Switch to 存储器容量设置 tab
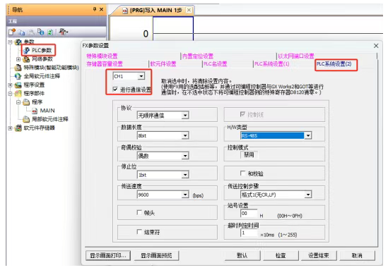388x270 pixels. tap(105, 64)
